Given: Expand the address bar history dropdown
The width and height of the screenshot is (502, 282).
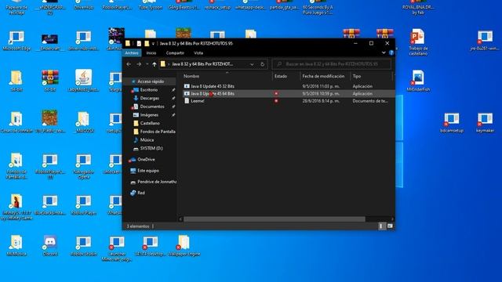Looking at the screenshot, I should pyautogui.click(x=252, y=64).
